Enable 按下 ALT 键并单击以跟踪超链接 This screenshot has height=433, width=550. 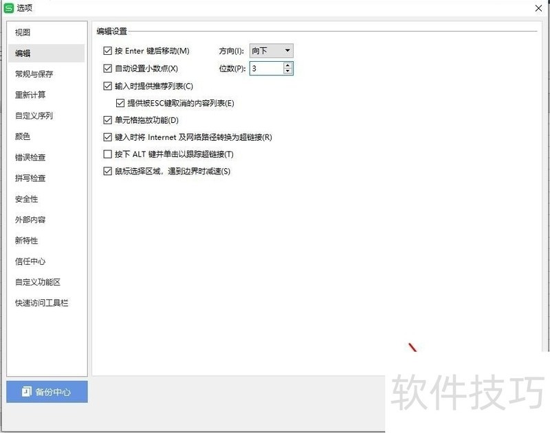(x=108, y=154)
